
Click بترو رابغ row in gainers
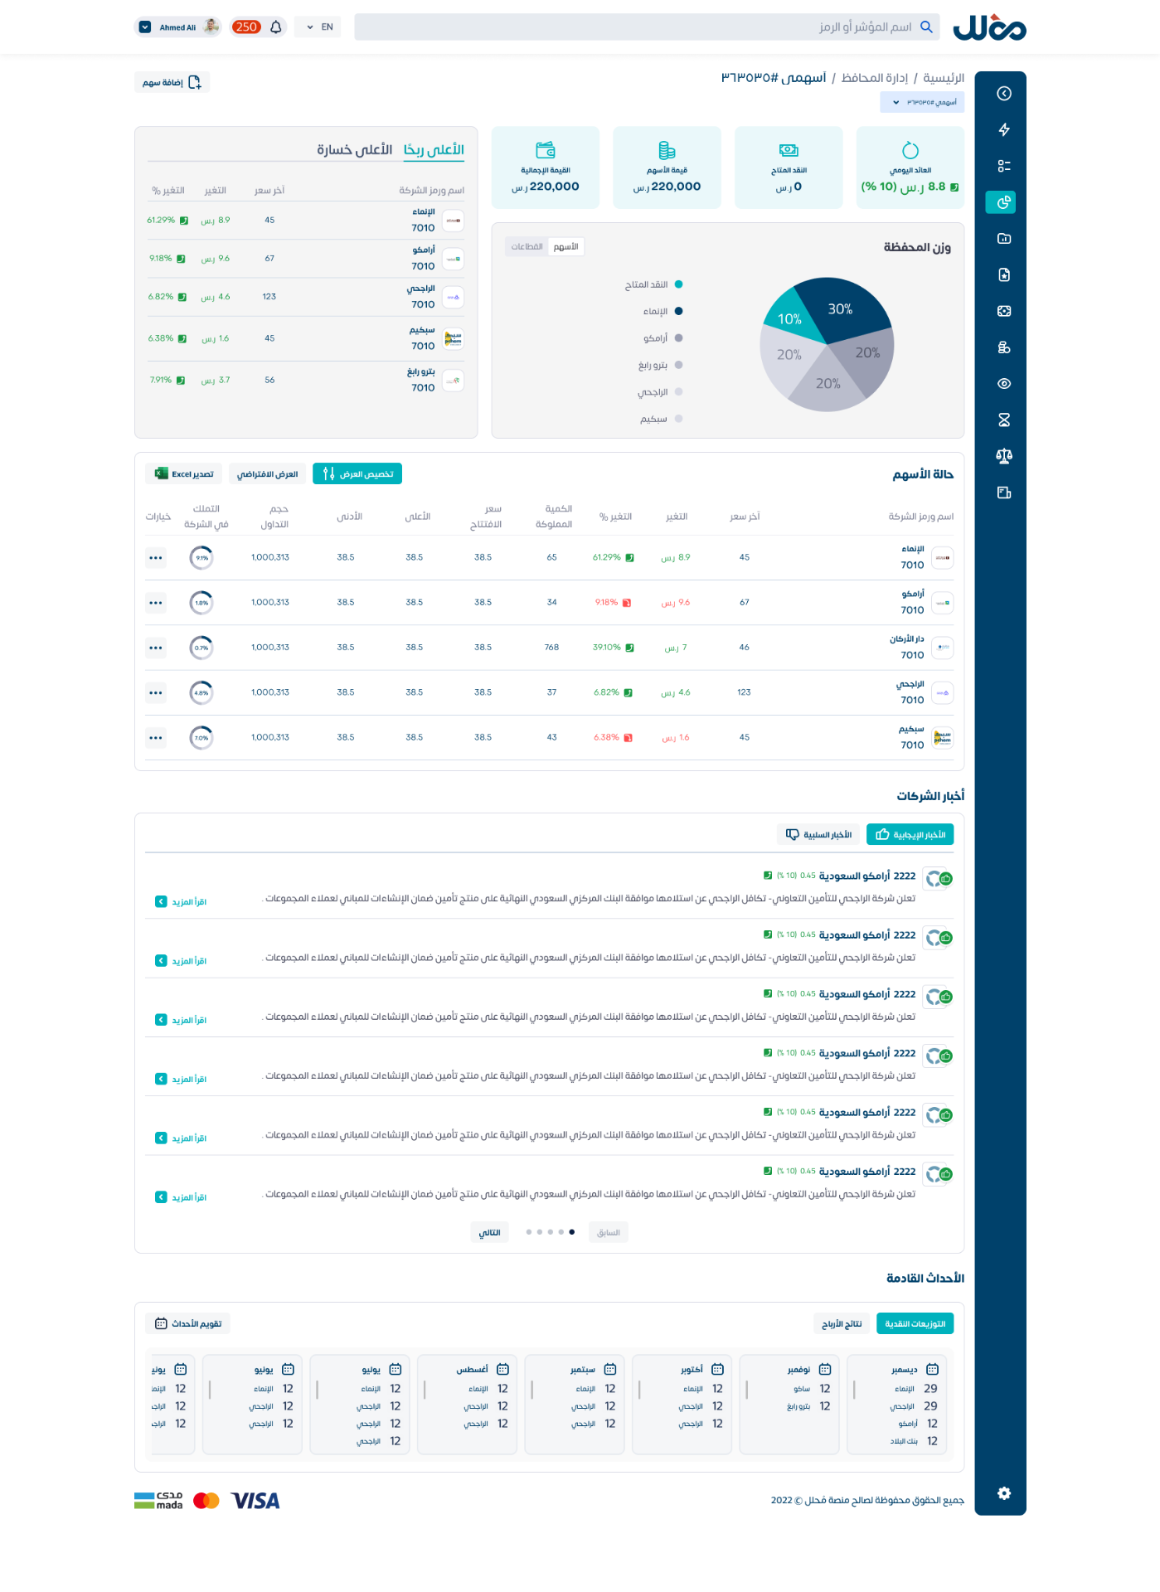tap(306, 381)
